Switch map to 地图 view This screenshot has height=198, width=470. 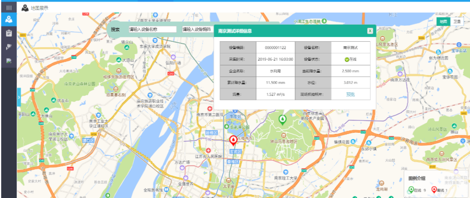point(443,21)
